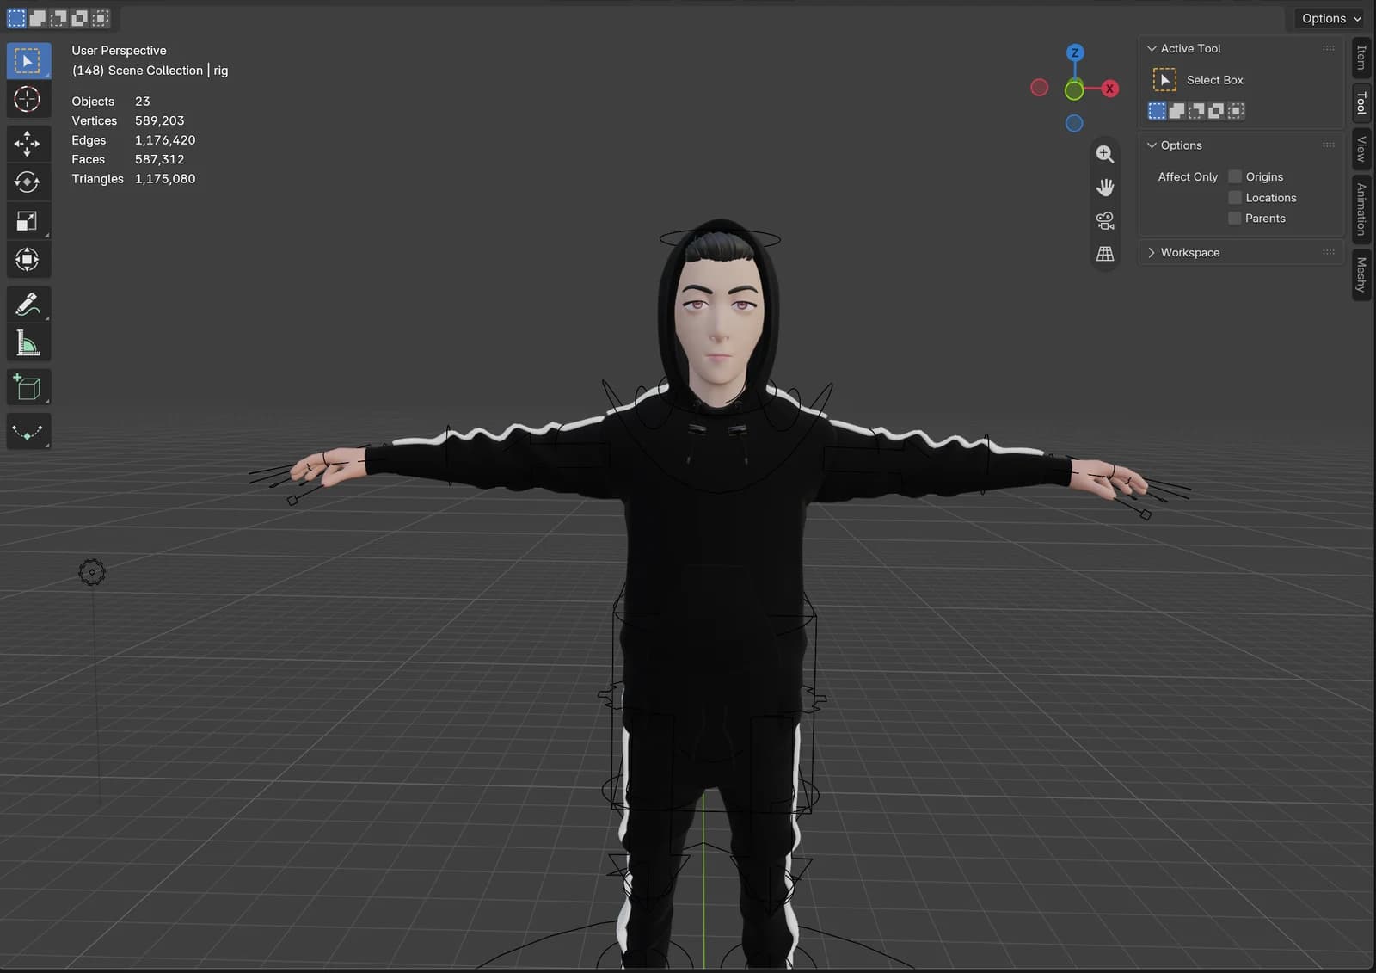This screenshot has height=973, width=1376.
Task: Choose subtract selection mode in viewport header
Action: tap(58, 17)
